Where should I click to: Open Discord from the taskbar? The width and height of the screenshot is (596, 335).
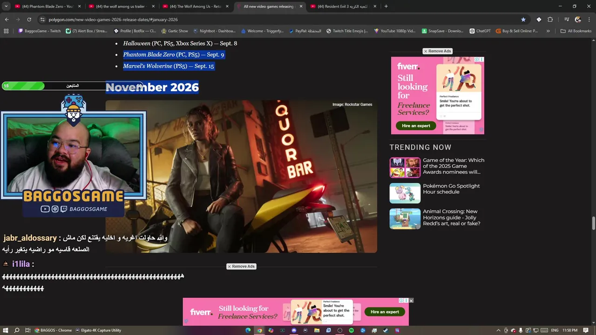click(x=294, y=330)
